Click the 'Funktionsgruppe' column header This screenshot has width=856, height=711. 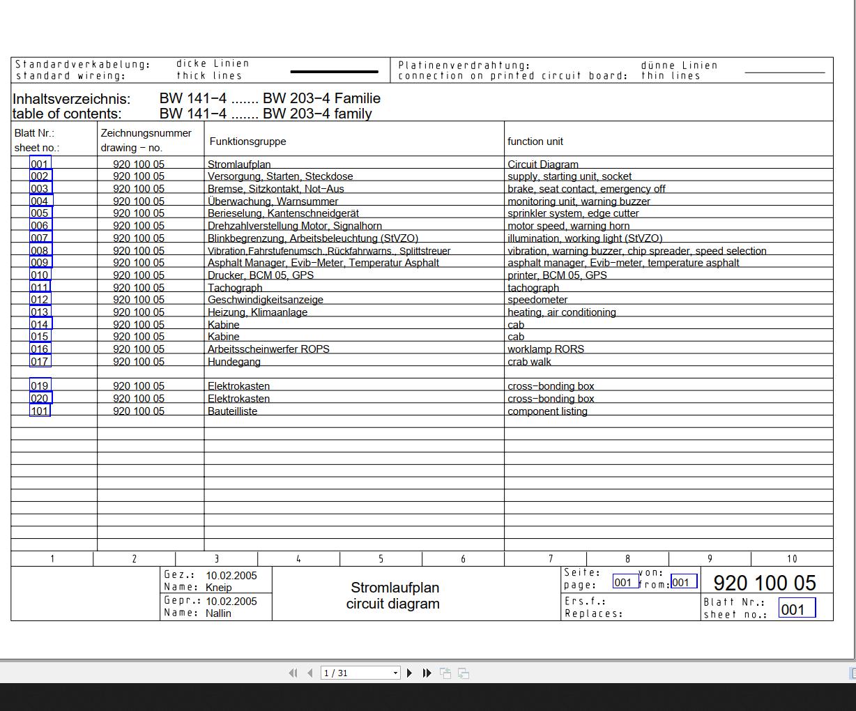tap(247, 142)
